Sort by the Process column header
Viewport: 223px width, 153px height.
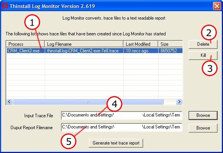pos(25,44)
